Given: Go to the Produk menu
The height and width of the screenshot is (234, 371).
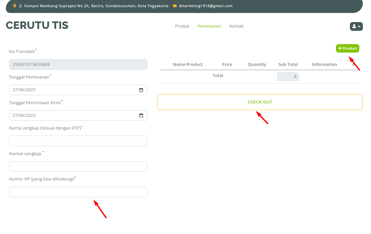Looking at the screenshot, I should click(182, 26).
